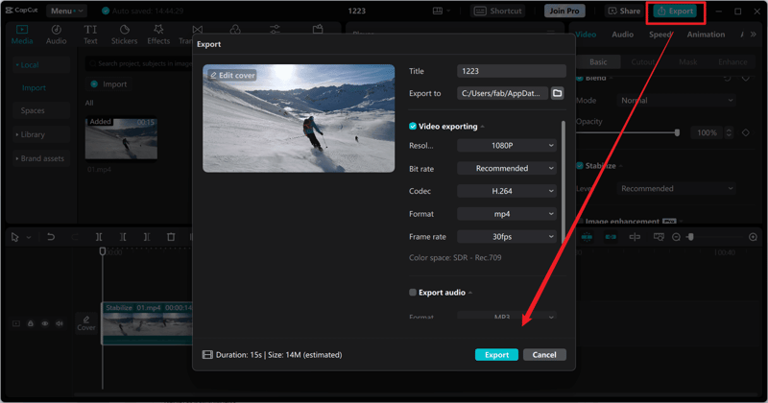Image resolution: width=768 pixels, height=403 pixels.
Task: Open the Stickers panel icon
Action: pos(124,36)
